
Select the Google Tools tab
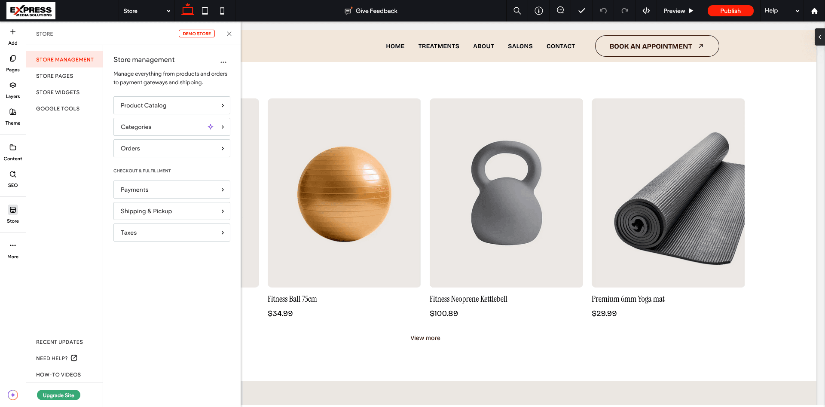pos(58,109)
